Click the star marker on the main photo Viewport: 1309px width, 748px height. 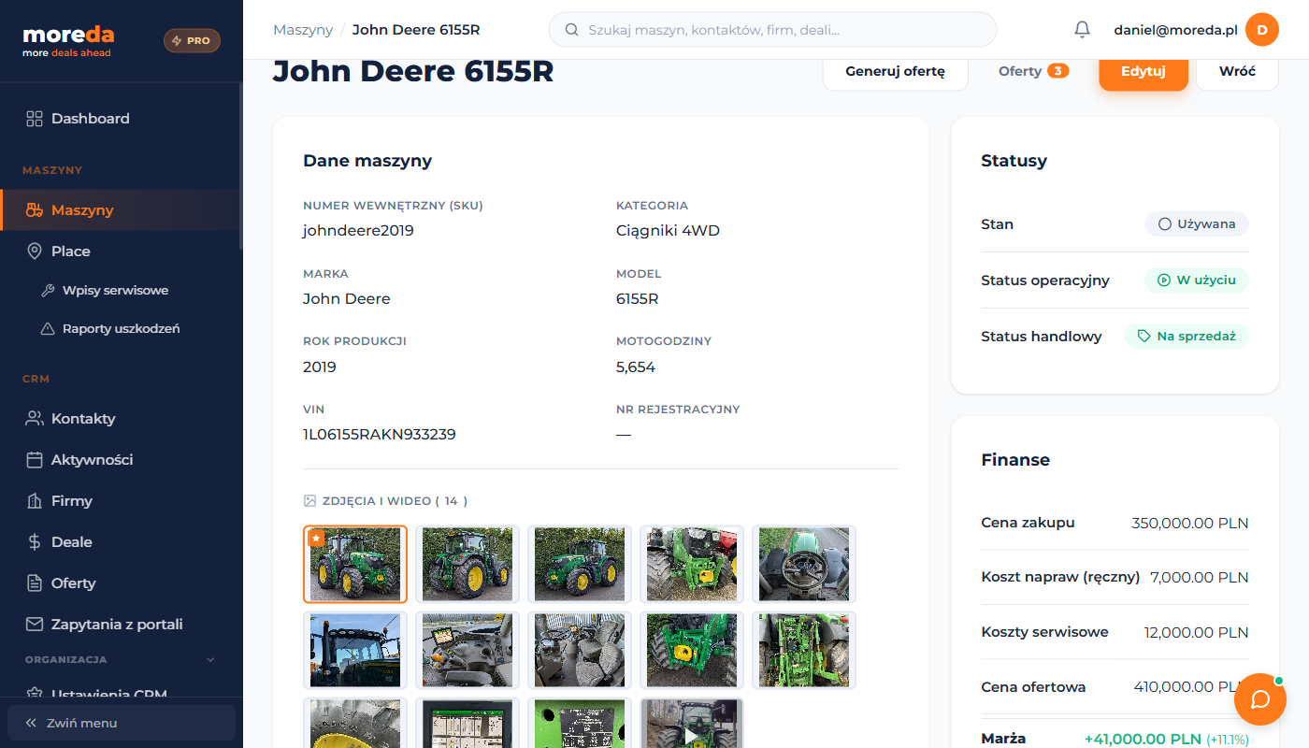(316, 539)
